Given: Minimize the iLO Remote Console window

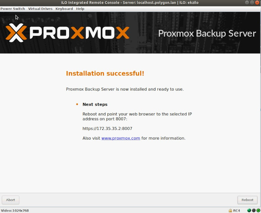Looking at the screenshot, I should (x=247, y=3).
